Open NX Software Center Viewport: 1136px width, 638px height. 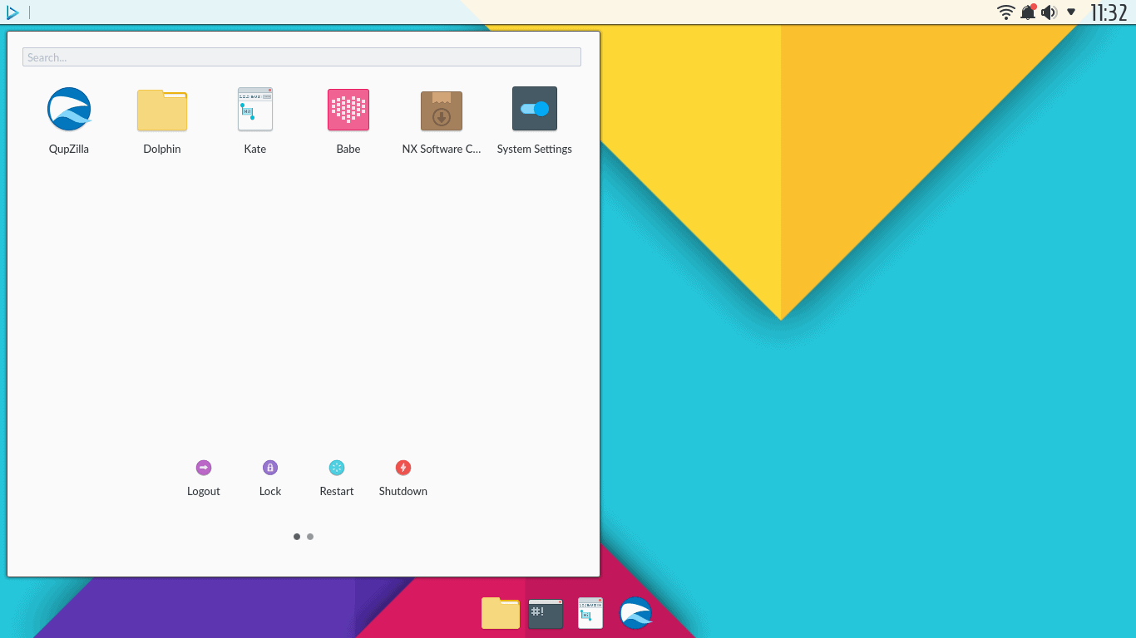[x=442, y=110]
